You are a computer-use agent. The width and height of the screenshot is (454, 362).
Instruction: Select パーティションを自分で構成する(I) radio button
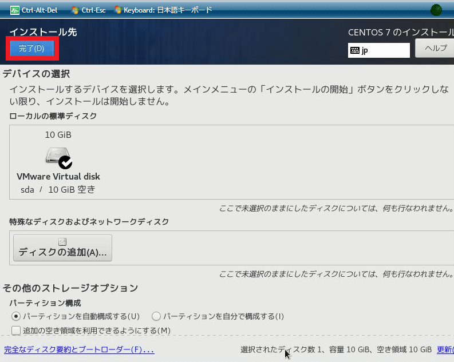[x=156, y=316]
